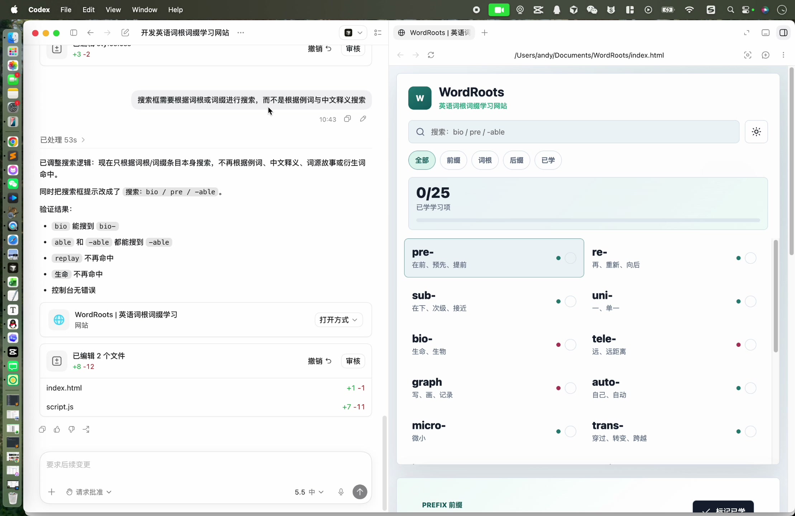Select the 词根 filter tab
Viewport: 795px width, 516px height.
coord(485,160)
